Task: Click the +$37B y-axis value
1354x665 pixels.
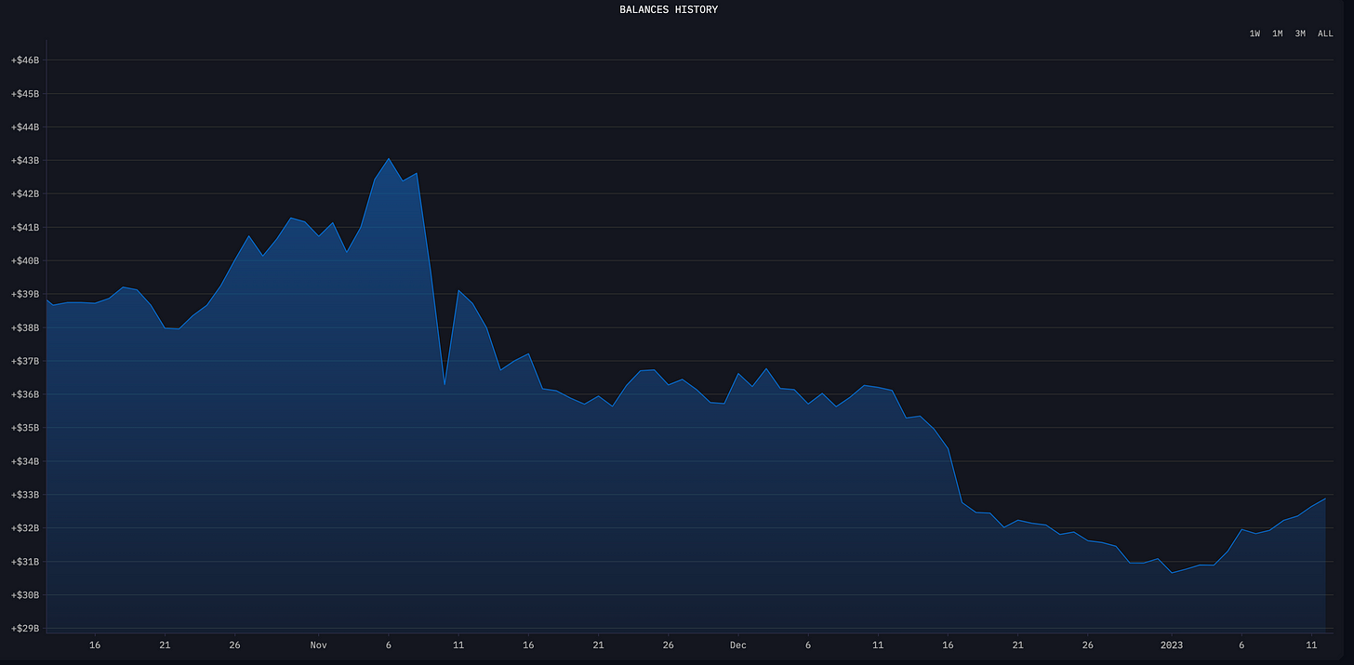Action: (x=25, y=362)
